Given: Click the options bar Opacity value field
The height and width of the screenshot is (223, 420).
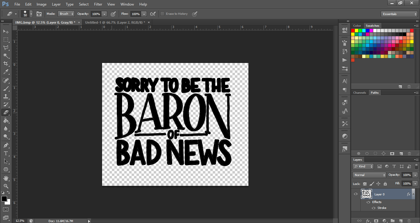Looking at the screenshot, I should click(x=96, y=14).
